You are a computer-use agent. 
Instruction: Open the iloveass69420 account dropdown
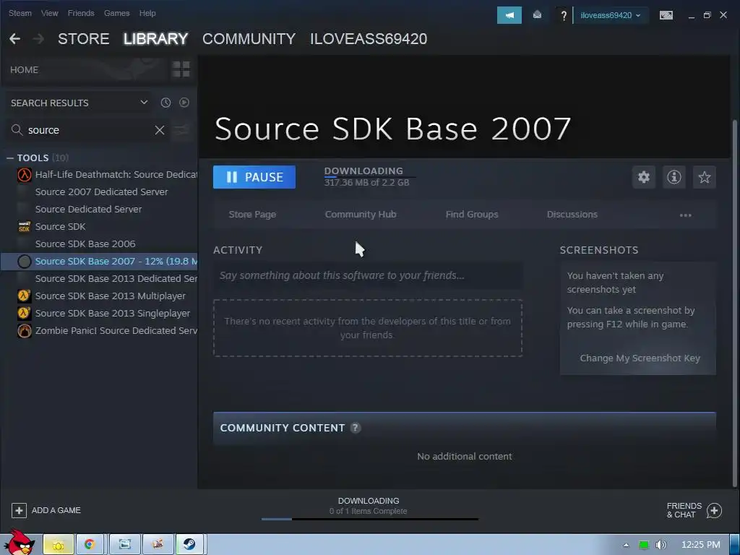[x=610, y=15]
